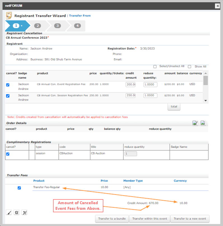Click the edit pencil-in-box icon at bottom
Screen dimensions: 223x226
pyautogui.click(x=17, y=213)
